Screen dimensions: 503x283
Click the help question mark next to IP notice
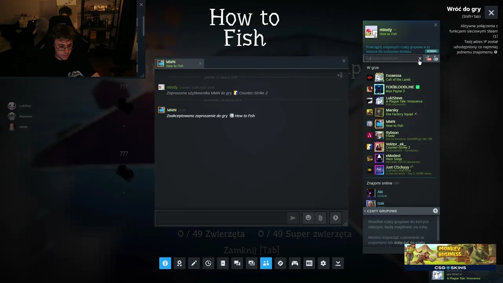496,52
